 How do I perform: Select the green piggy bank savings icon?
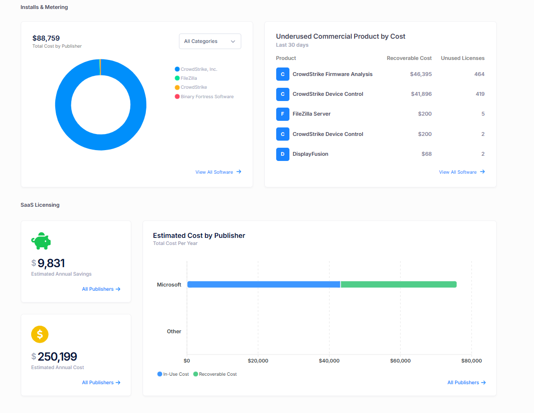coord(41,240)
